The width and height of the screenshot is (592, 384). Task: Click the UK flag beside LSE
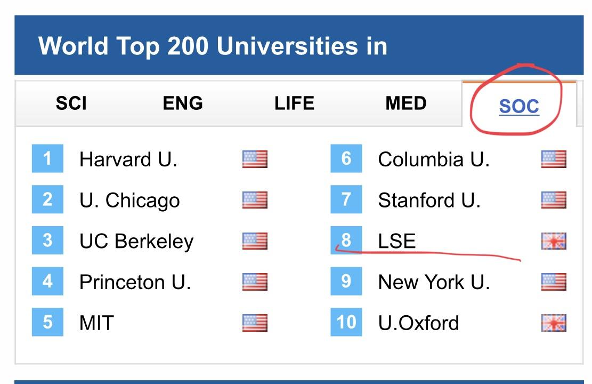tap(554, 241)
